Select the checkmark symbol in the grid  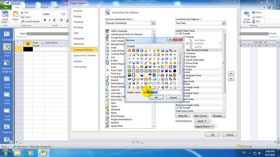pyautogui.click(x=142, y=83)
